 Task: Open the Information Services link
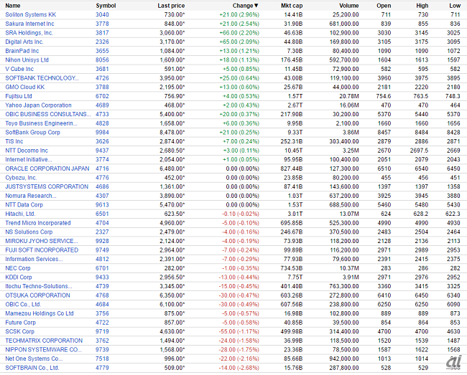pyautogui.click(x=34, y=260)
